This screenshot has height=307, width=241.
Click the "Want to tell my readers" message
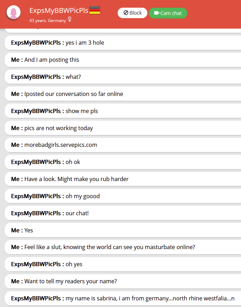70,281
